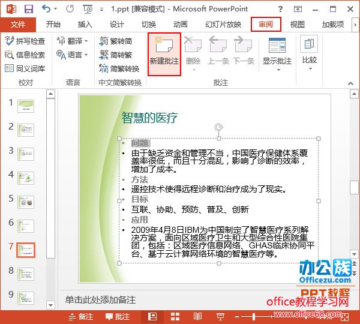Switch to the 动画 tab
360x324 pixels.
click(x=181, y=25)
